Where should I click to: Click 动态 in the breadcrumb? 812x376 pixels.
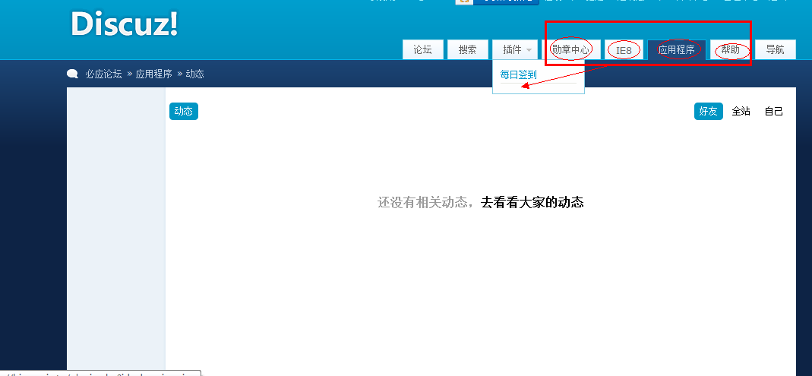tap(194, 74)
